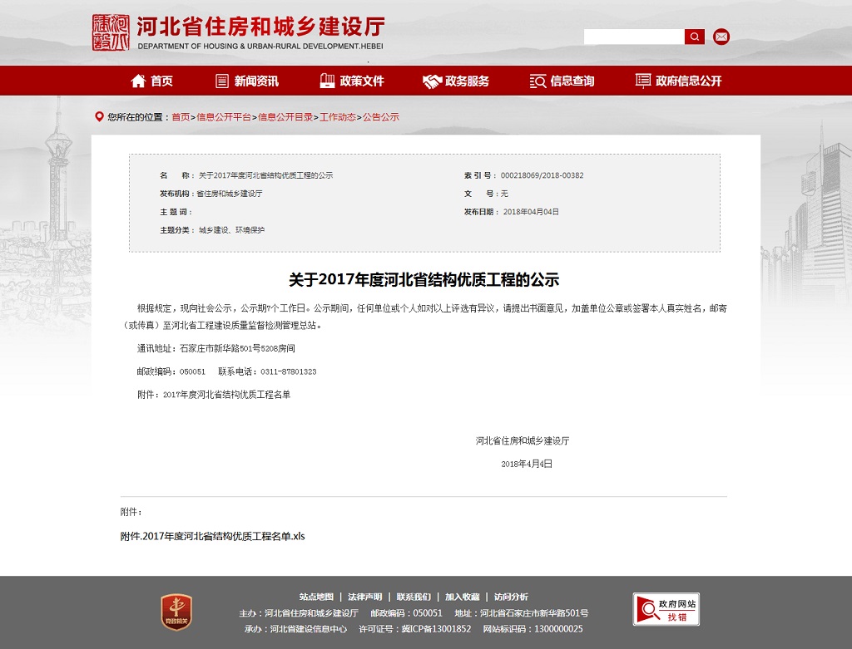Click the red search magnifier button
The image size is (852, 649).
click(x=694, y=37)
